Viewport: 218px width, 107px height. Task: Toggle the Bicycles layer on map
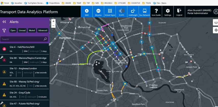pos(98,12)
